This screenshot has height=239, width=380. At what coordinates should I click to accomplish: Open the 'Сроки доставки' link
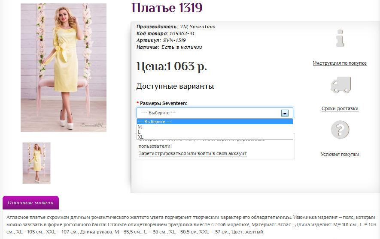click(340, 109)
